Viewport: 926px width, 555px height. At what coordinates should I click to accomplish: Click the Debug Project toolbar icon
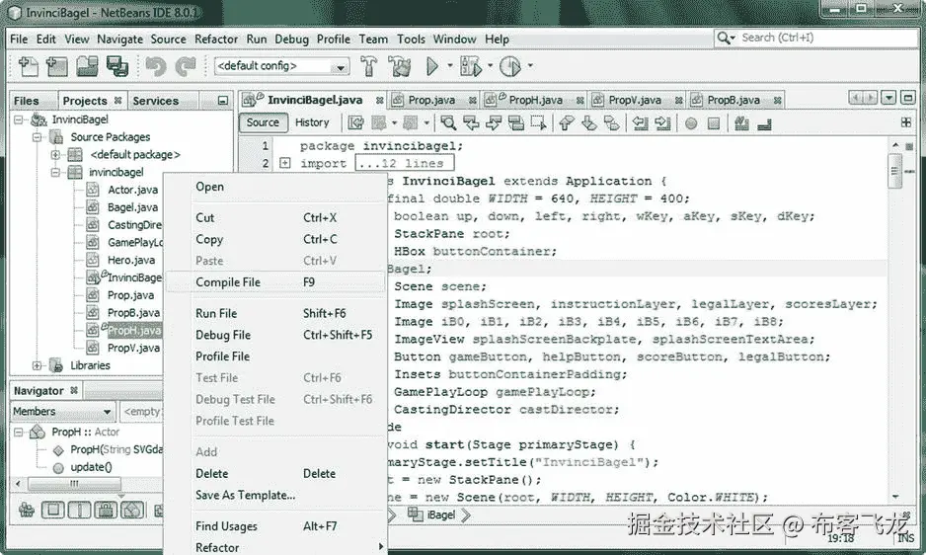(471, 65)
